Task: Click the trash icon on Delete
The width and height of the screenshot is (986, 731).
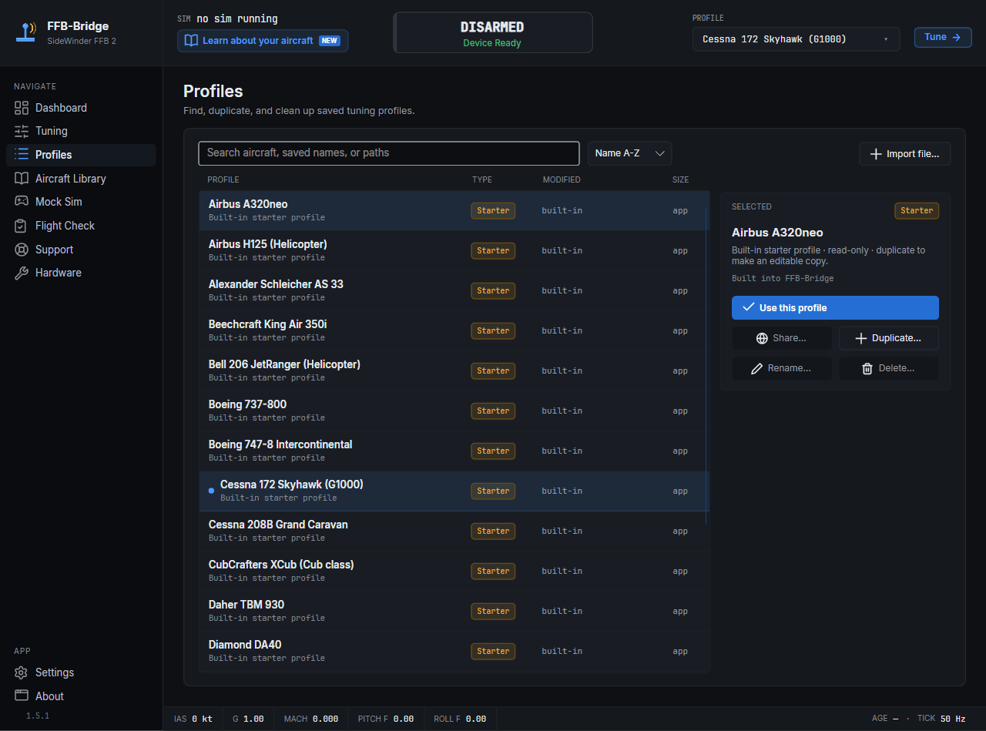Action: [867, 368]
